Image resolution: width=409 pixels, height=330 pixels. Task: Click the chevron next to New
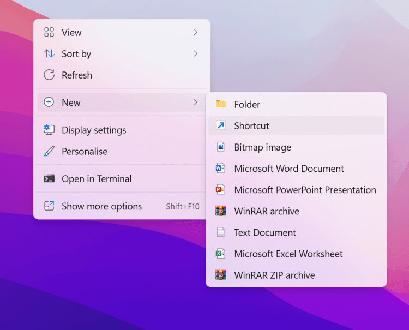pyautogui.click(x=195, y=103)
